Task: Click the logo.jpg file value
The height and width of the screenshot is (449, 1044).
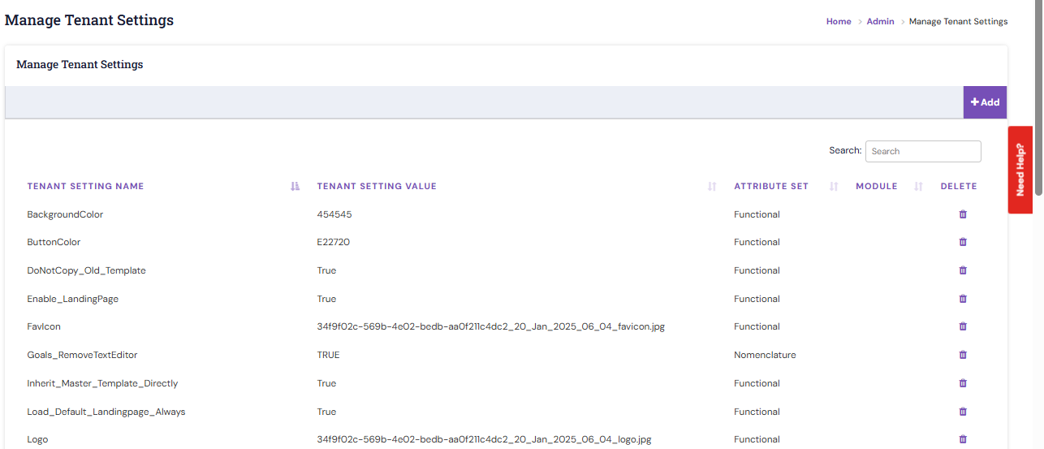Action: point(484,439)
